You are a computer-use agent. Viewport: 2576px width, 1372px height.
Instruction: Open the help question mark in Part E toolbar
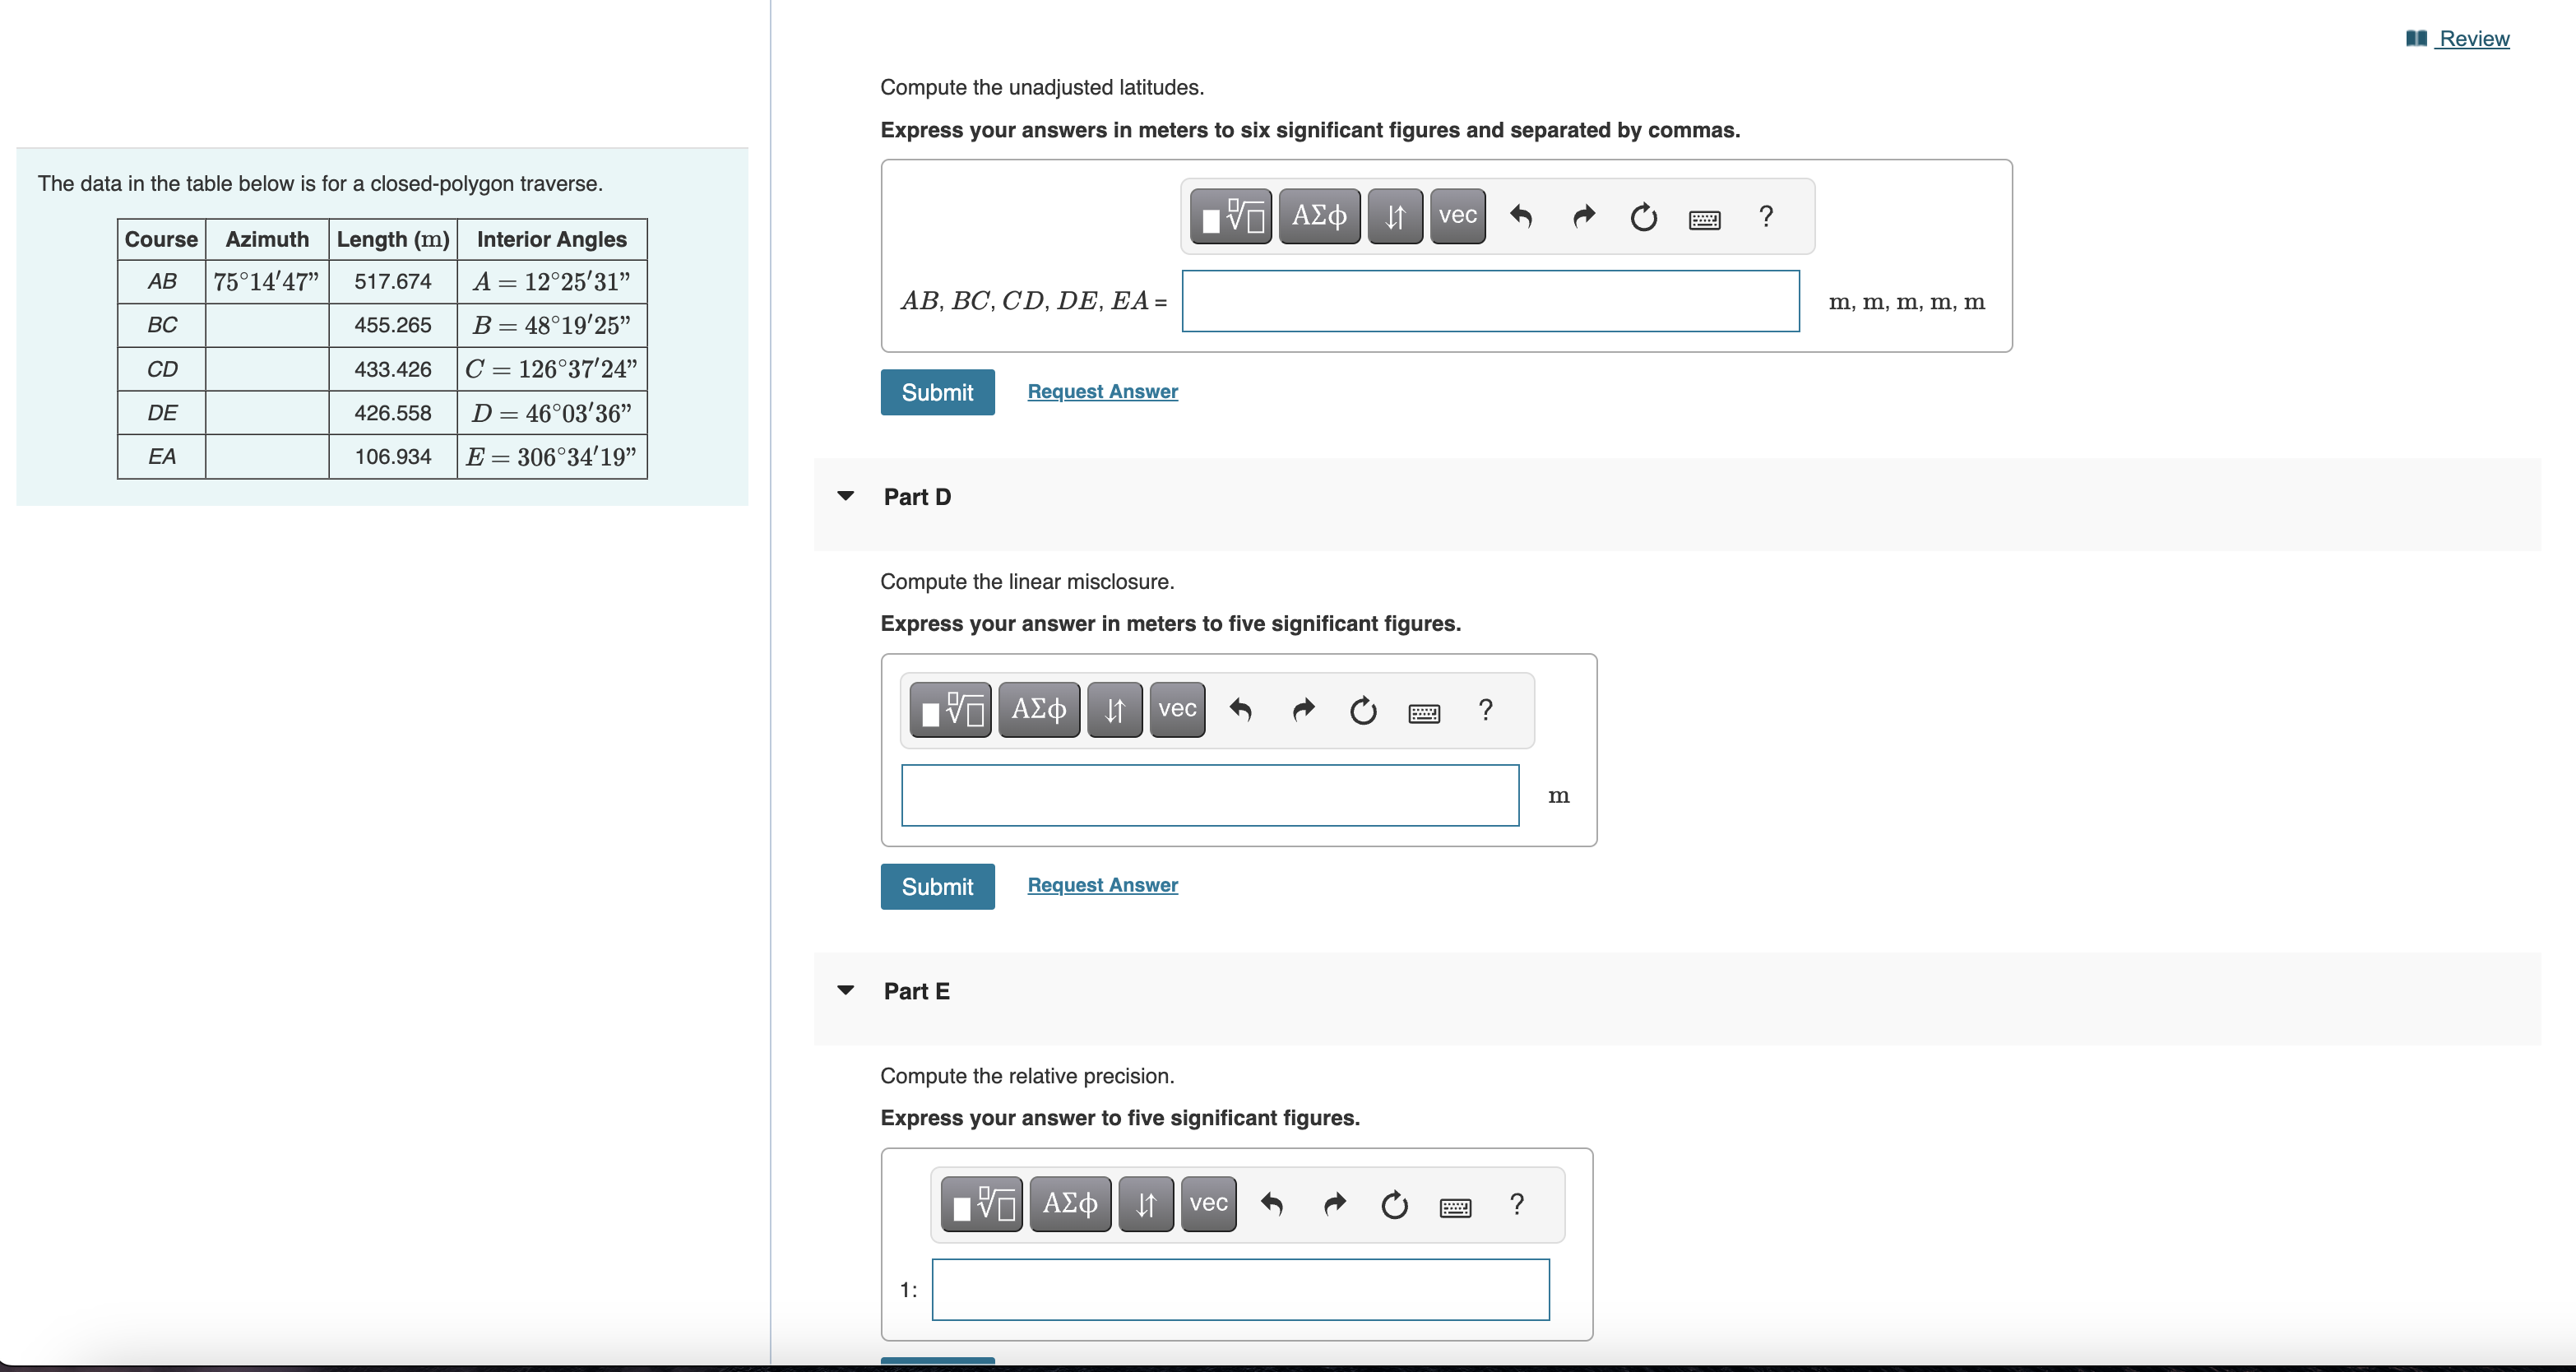coord(1516,1204)
